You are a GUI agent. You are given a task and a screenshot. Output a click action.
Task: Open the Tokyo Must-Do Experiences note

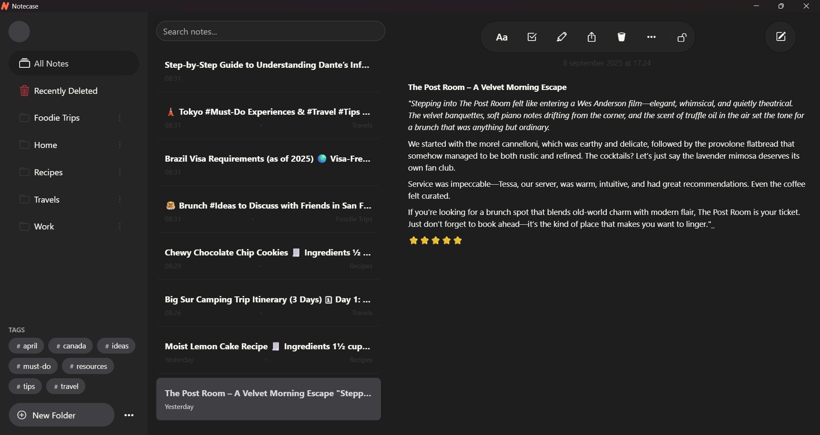[x=269, y=118]
